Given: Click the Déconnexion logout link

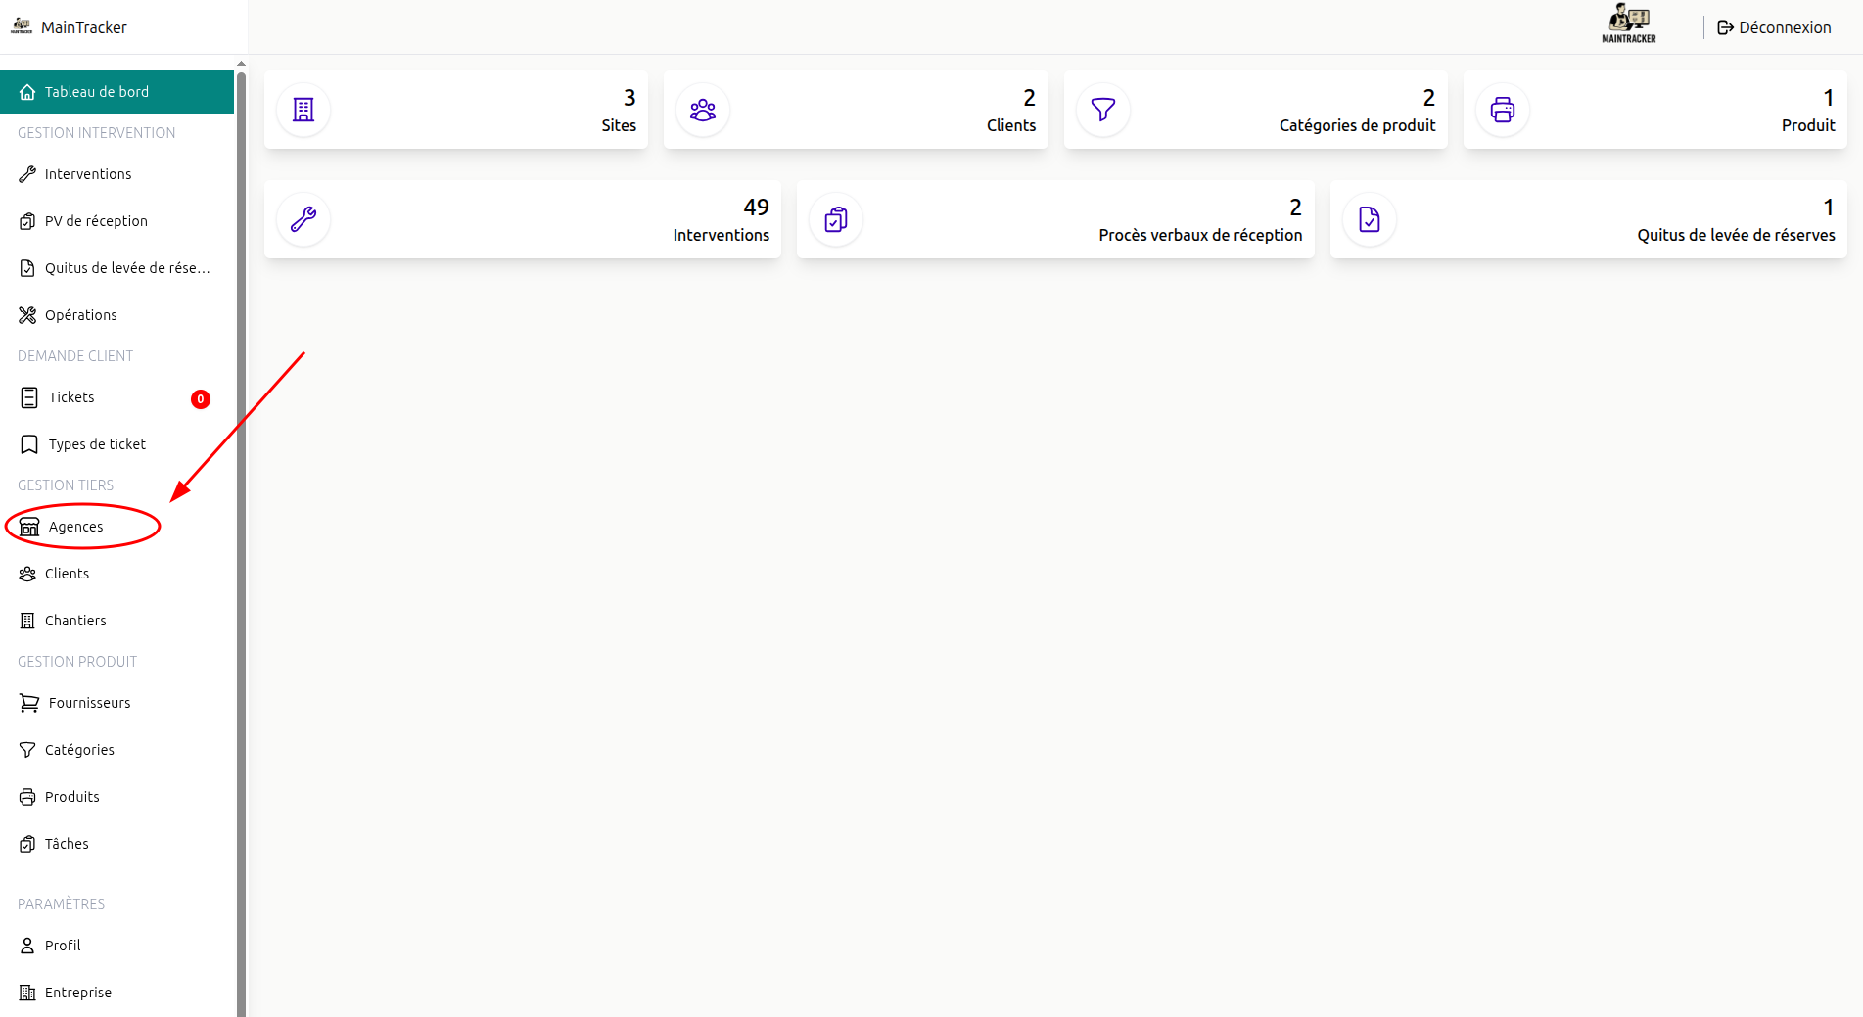Looking at the screenshot, I should [1774, 27].
